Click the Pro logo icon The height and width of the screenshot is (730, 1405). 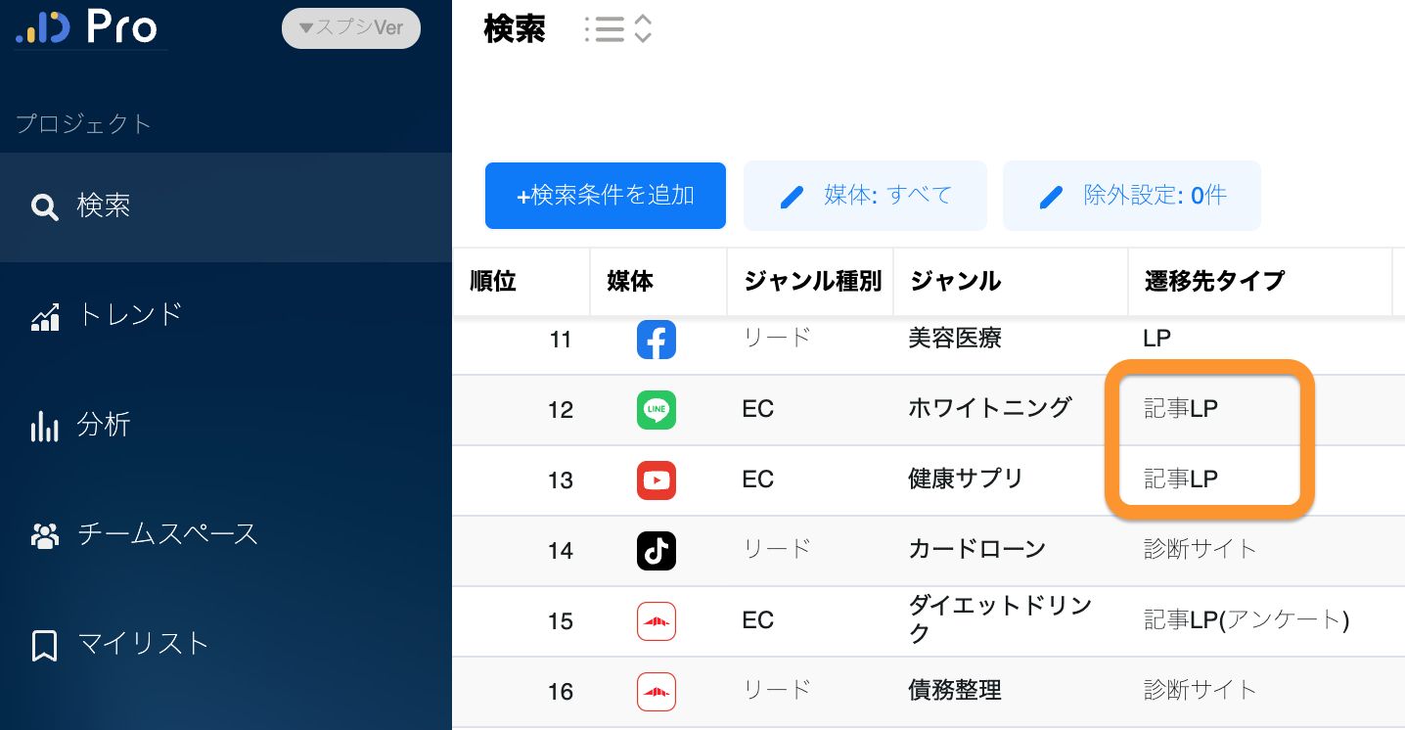pyautogui.click(x=43, y=28)
